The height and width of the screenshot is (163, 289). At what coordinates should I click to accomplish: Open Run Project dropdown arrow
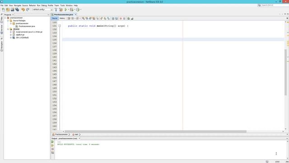68,10
